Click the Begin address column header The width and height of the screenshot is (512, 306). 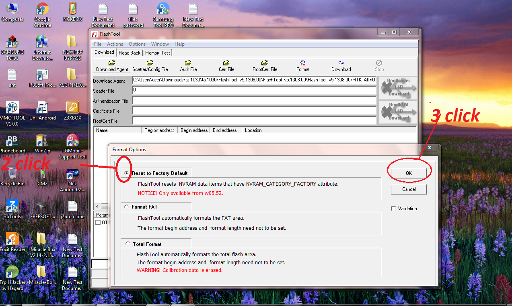coord(194,130)
